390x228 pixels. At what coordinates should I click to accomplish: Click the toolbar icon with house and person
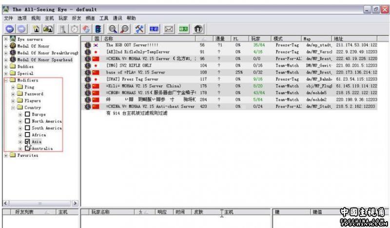pos(36,29)
